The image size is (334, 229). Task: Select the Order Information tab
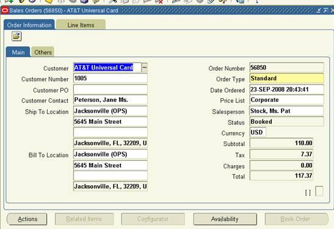(29, 25)
